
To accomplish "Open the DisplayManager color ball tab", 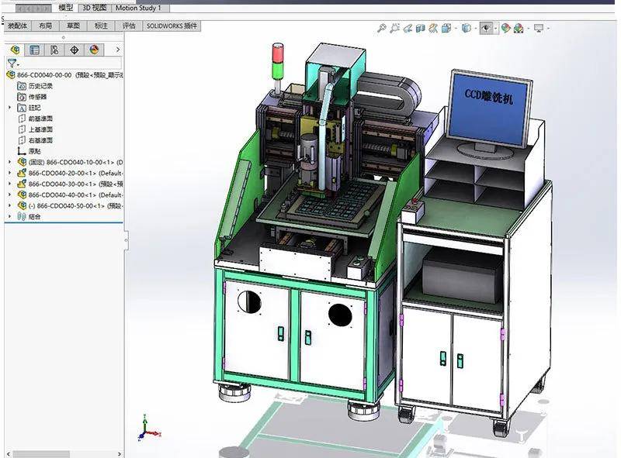I will [94, 50].
